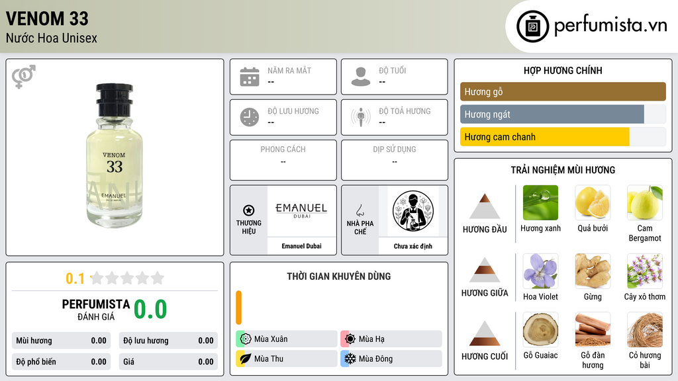The image size is (678, 381).
Task: Click the clock icon for Độ lưu hương
Action: coord(250,117)
